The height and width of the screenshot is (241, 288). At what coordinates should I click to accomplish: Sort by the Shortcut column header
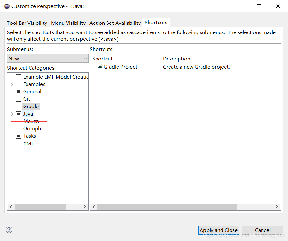[126, 59]
